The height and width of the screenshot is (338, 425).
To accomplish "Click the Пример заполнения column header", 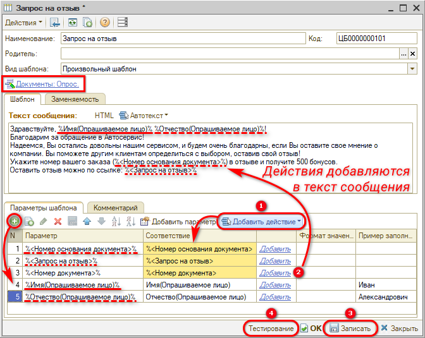I will point(386,236).
